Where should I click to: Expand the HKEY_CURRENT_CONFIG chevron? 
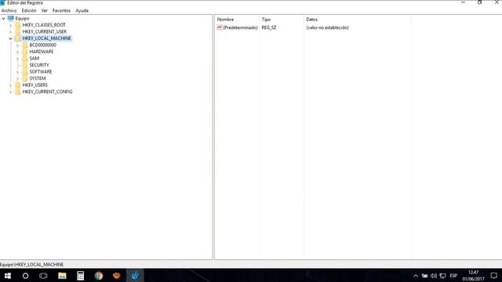[10, 92]
